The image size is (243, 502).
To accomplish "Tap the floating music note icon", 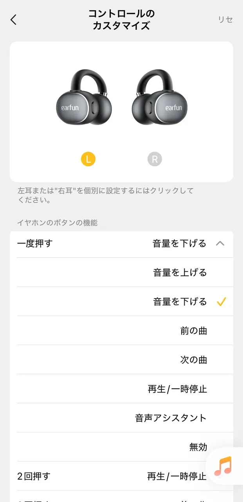I will tap(223, 466).
